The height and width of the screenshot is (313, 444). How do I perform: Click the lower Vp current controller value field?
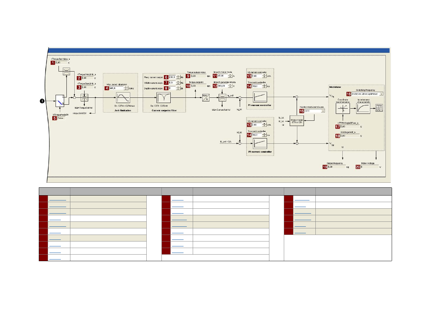[257, 125]
